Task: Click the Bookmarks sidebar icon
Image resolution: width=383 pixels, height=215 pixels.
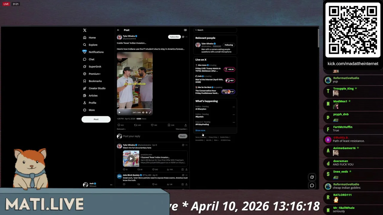Action: [85, 81]
